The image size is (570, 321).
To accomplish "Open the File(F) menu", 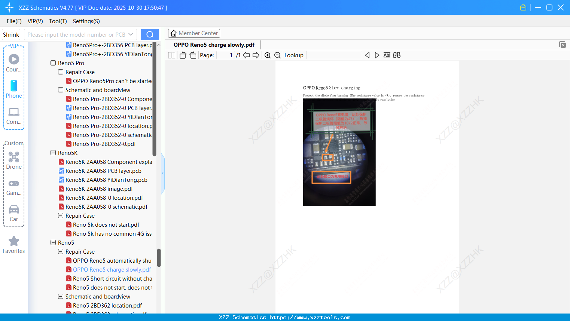I will pos(14,21).
